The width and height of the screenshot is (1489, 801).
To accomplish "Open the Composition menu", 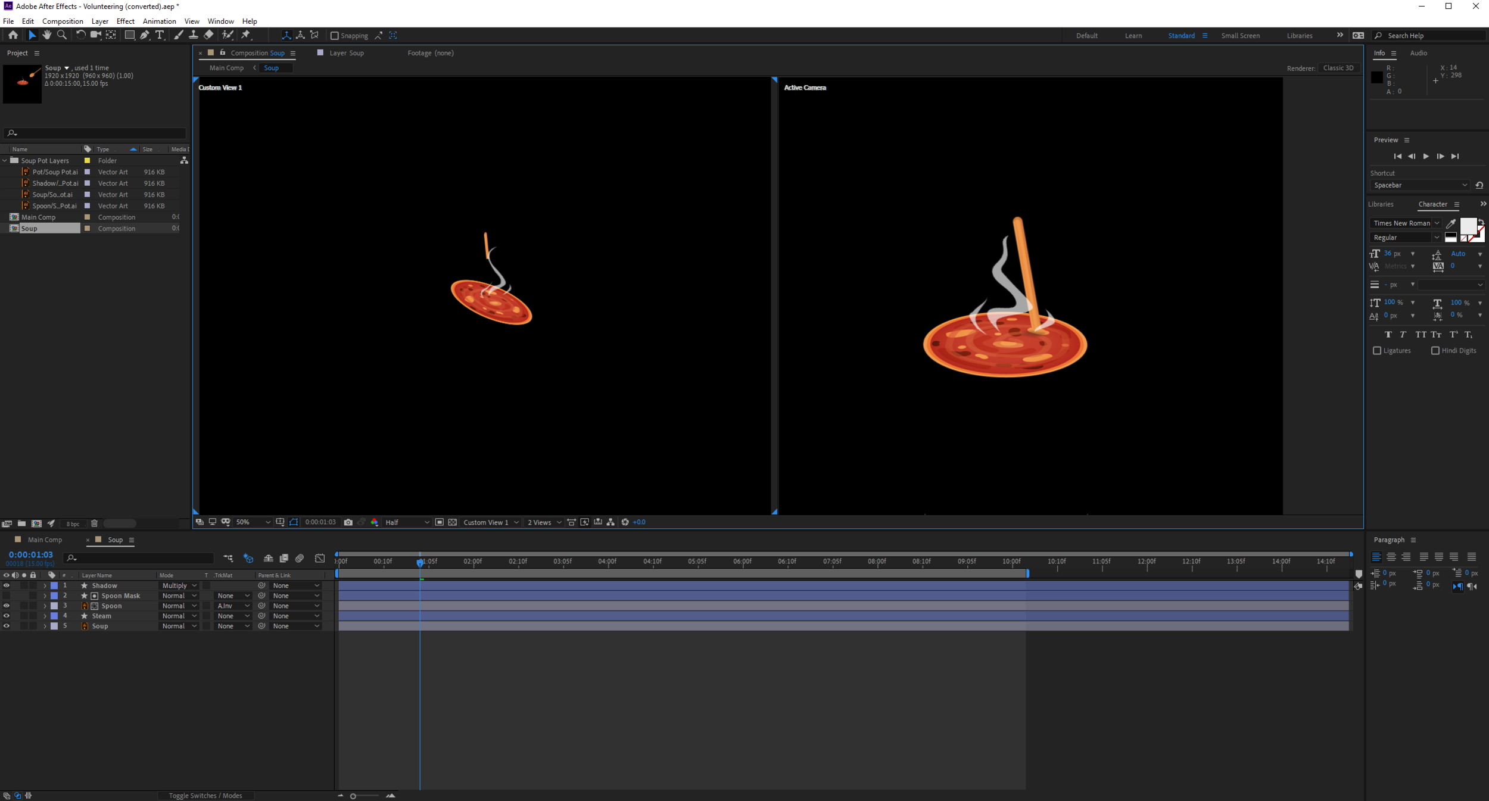I will (63, 21).
